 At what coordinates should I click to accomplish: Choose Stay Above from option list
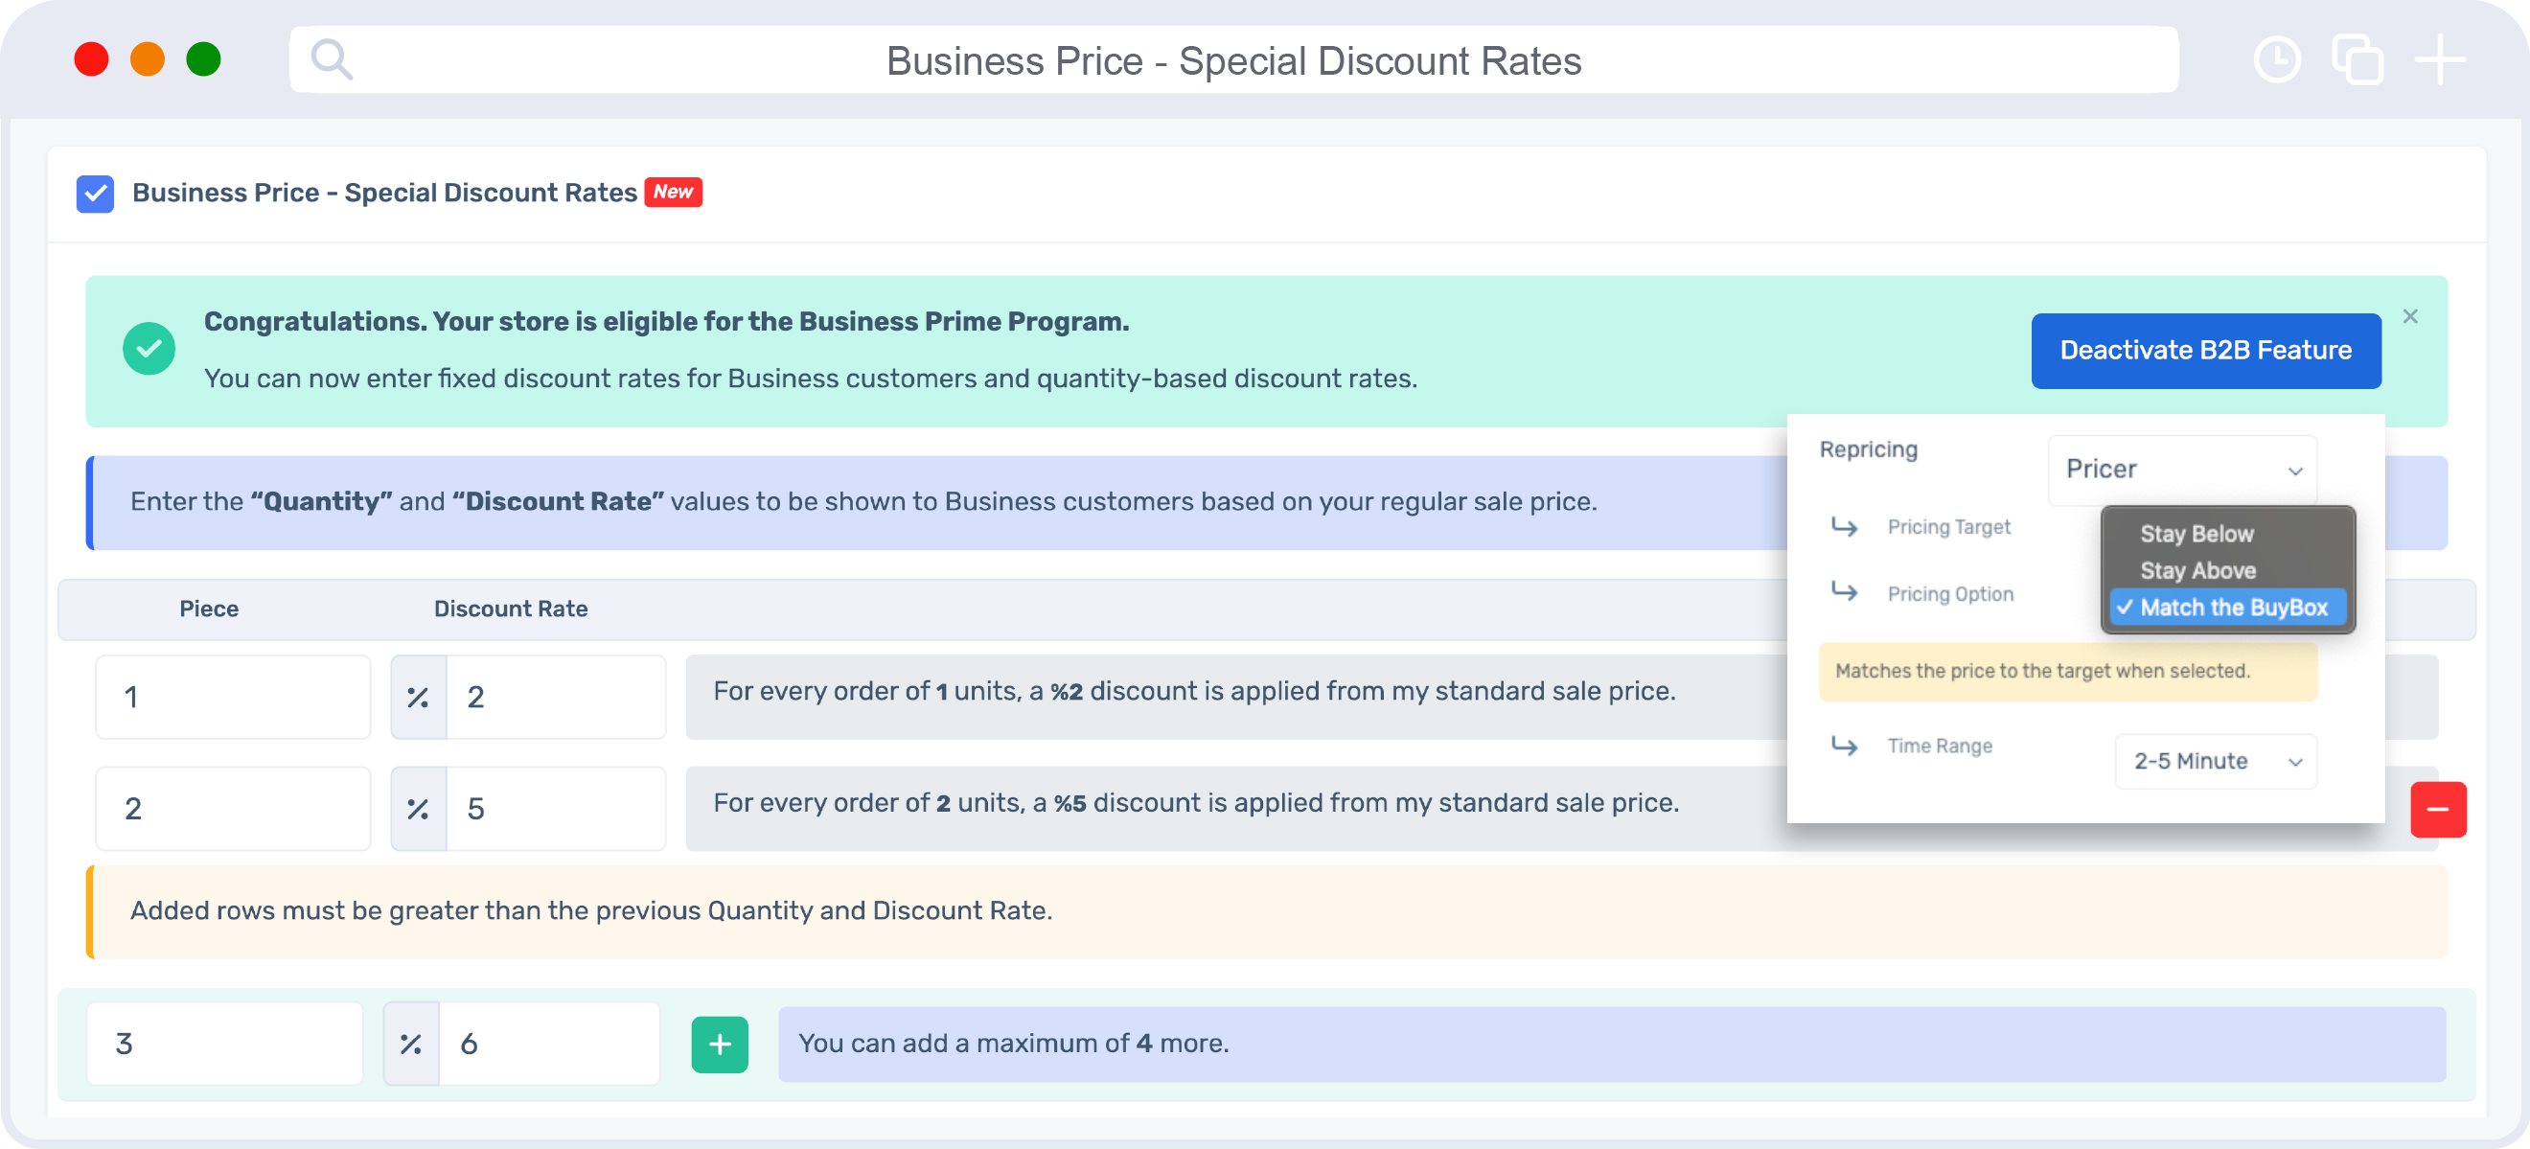click(2197, 570)
